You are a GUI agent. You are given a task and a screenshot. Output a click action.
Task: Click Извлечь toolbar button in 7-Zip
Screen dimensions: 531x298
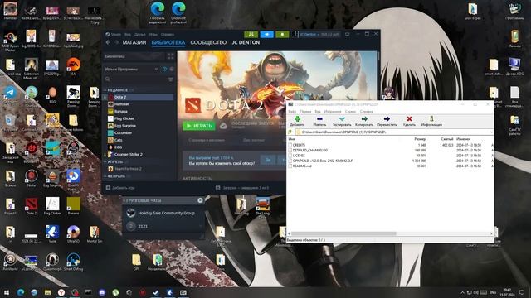(x=319, y=121)
